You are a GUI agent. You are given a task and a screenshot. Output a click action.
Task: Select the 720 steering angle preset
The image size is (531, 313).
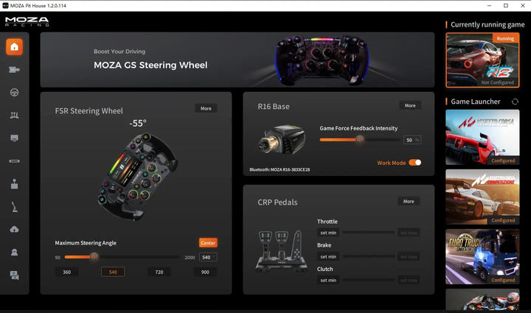click(159, 272)
